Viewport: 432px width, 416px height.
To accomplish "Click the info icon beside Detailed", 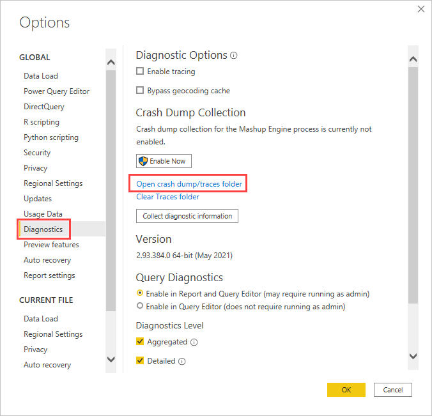I will pyautogui.click(x=182, y=362).
